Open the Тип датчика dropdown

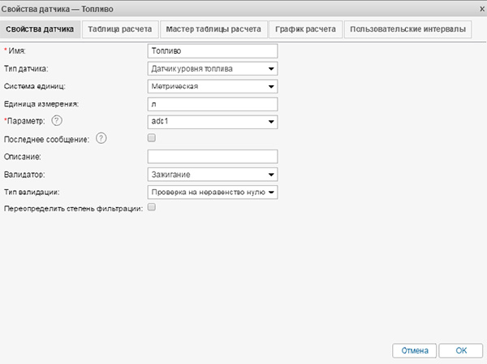coord(213,68)
